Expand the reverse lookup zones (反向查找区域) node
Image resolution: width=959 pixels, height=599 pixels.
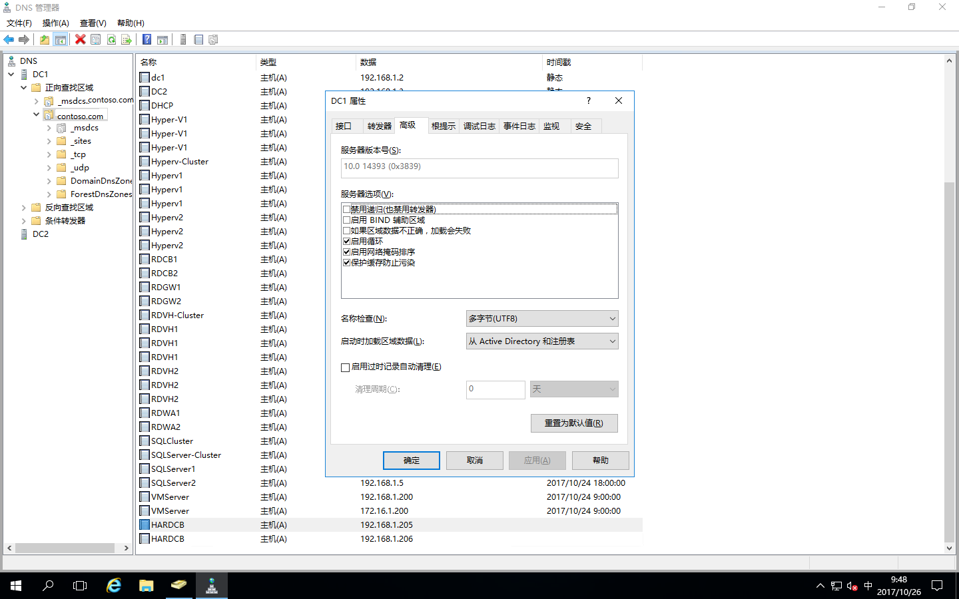[23, 208]
